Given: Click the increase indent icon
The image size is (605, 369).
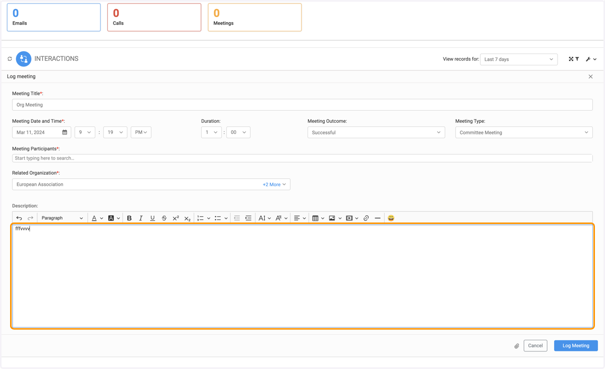Looking at the screenshot, I should coord(249,218).
